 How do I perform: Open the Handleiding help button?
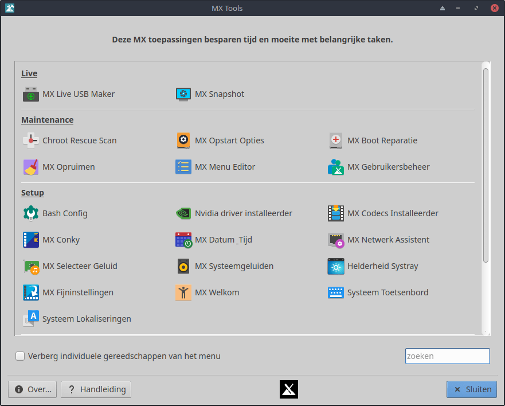coord(96,389)
